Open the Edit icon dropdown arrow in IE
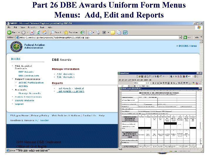Viewport: 211px width, 158px height. click(108, 32)
